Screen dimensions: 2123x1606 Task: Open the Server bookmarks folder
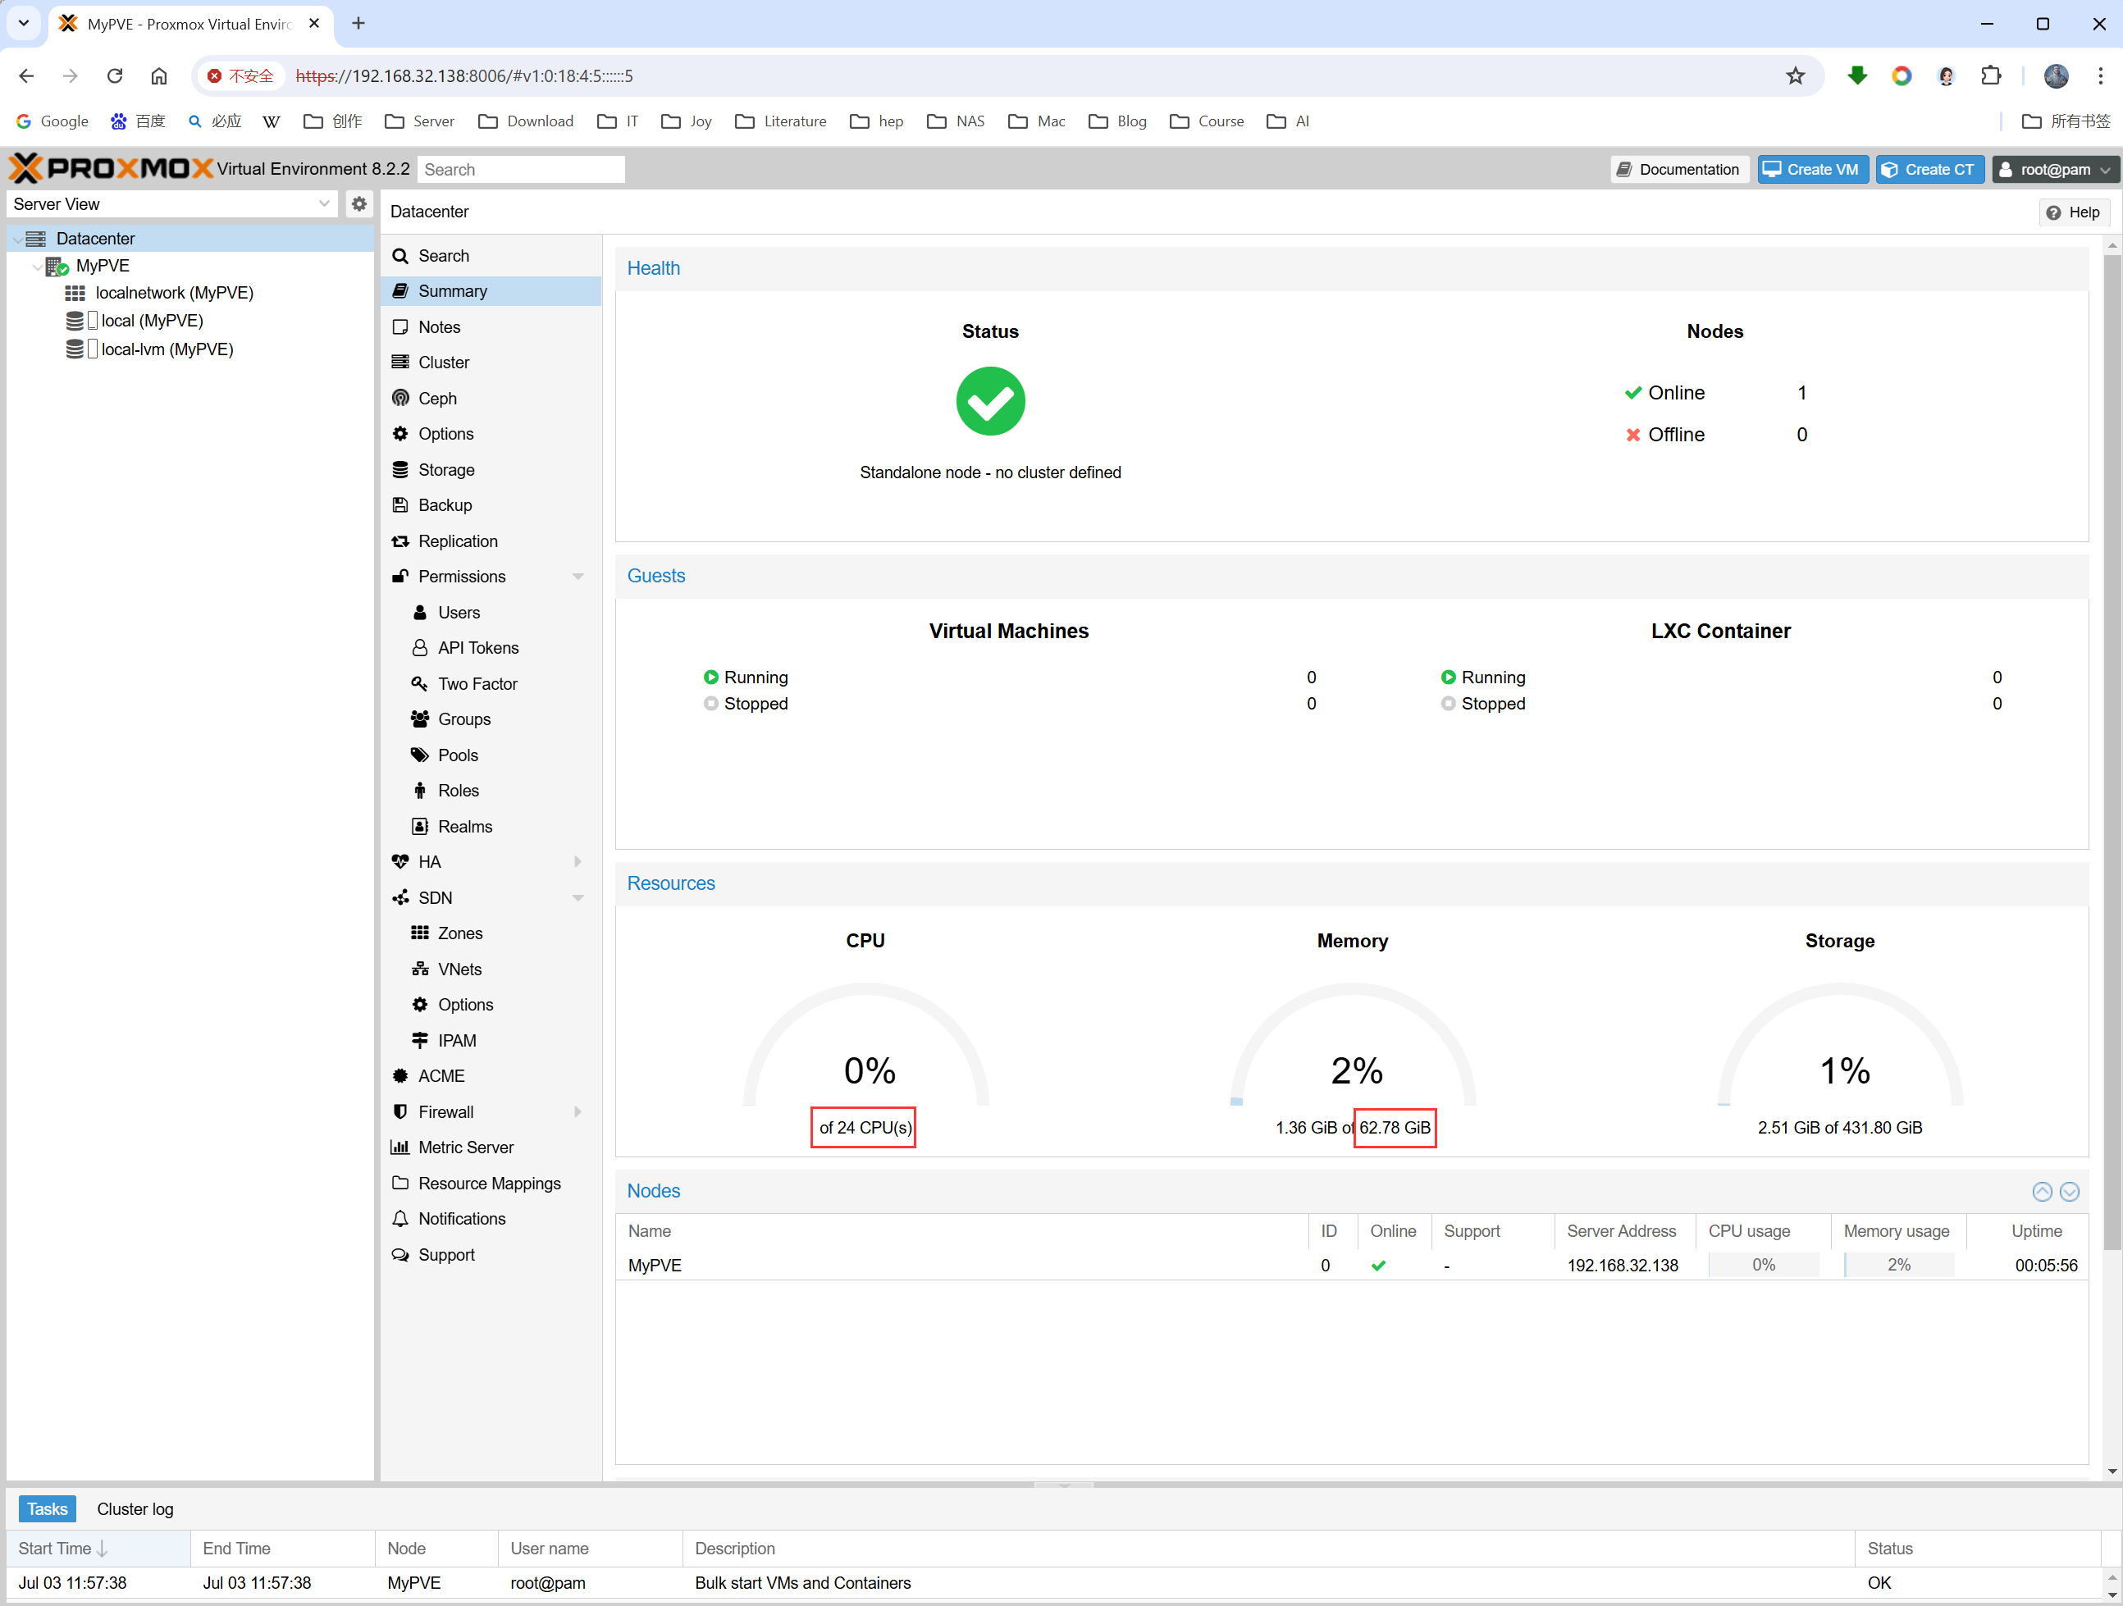419,121
